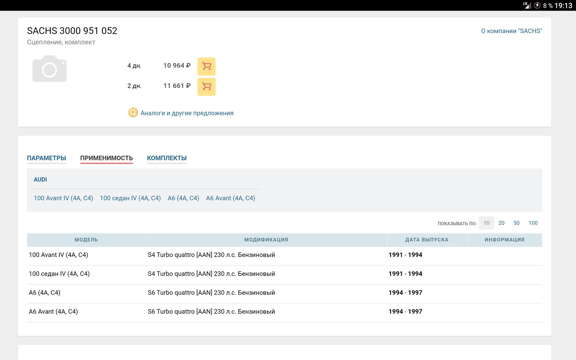The image size is (576, 360).
Task: Open 'Аналоги и другие предложения' link
Action: (187, 113)
